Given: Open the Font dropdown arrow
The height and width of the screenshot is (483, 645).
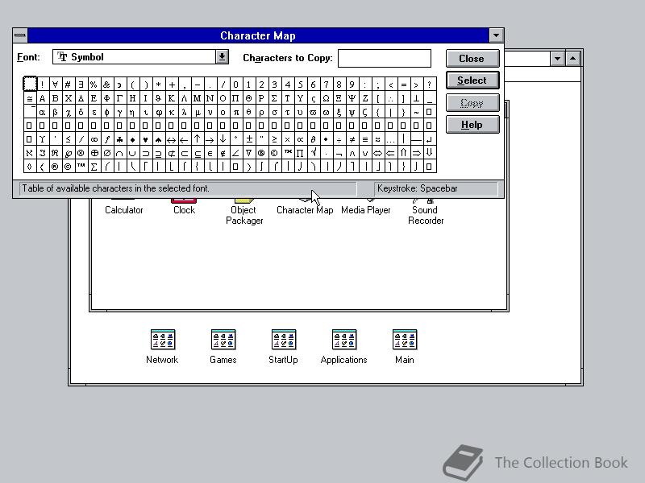Looking at the screenshot, I should (x=222, y=56).
